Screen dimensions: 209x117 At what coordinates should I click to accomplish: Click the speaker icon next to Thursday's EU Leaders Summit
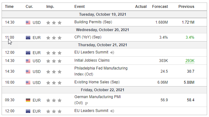pos(112,53)
